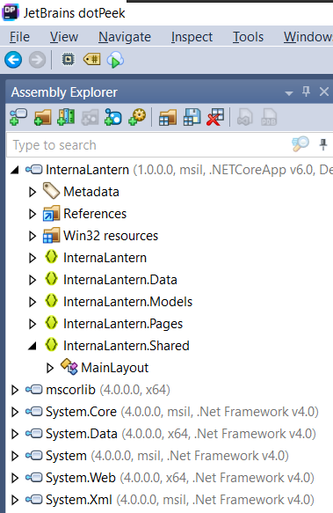Image resolution: width=333 pixels, height=513 pixels.
Task: Click the Win32 resources folder icon
Action: coord(51,236)
